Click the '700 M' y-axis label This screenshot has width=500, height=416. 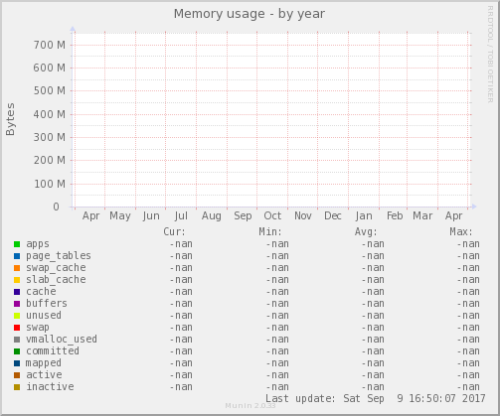(x=50, y=45)
